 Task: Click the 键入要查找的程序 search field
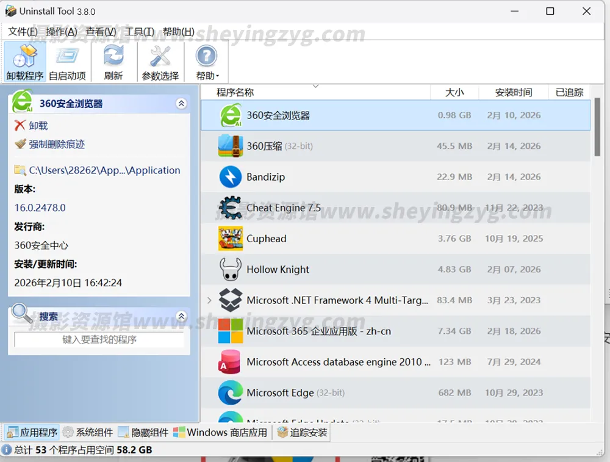[99, 339]
